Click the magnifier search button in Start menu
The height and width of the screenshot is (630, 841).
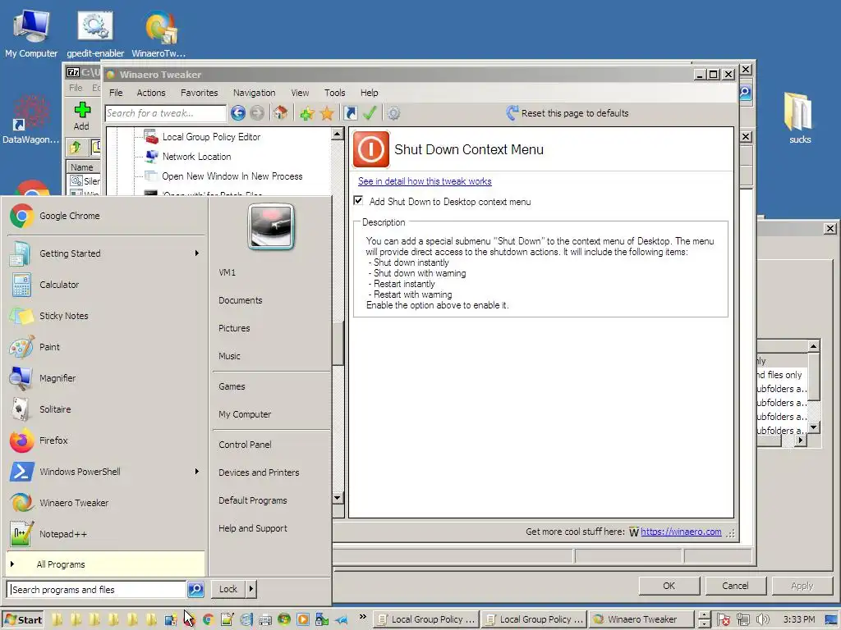pyautogui.click(x=195, y=589)
